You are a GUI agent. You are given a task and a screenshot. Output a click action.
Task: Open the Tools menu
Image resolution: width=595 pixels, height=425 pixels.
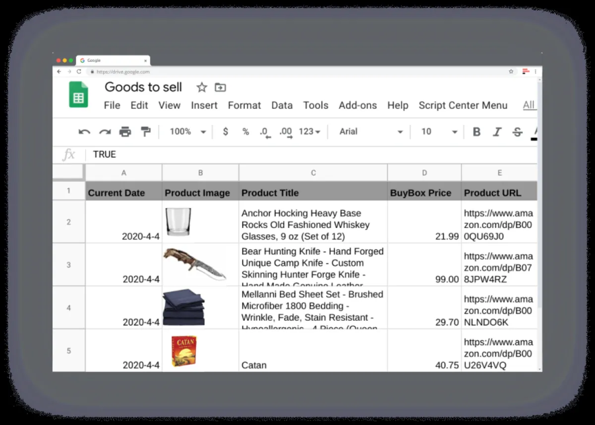[x=316, y=105]
